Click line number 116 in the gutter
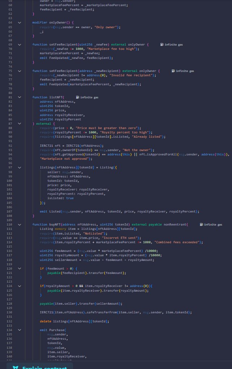 click(9, 251)
